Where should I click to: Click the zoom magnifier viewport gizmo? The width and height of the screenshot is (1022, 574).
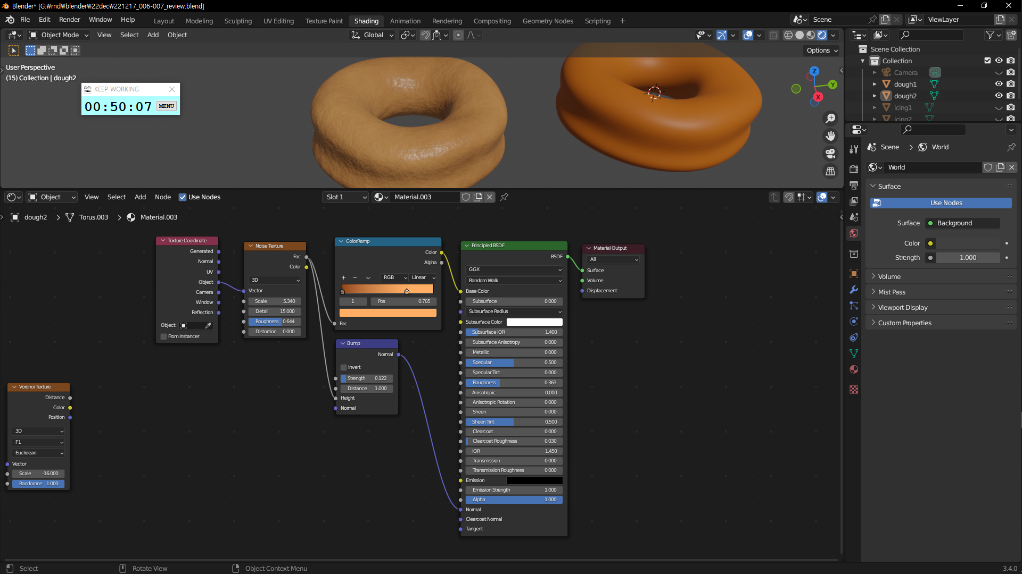click(x=830, y=118)
